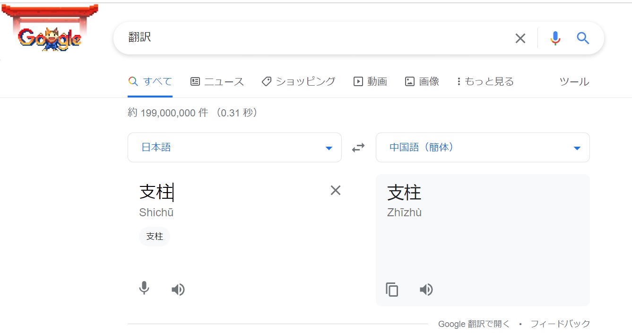Viewport: 632px width, 335px height.
Task: Open the 中国語（簡体） target language dropdown
Action: point(483,148)
